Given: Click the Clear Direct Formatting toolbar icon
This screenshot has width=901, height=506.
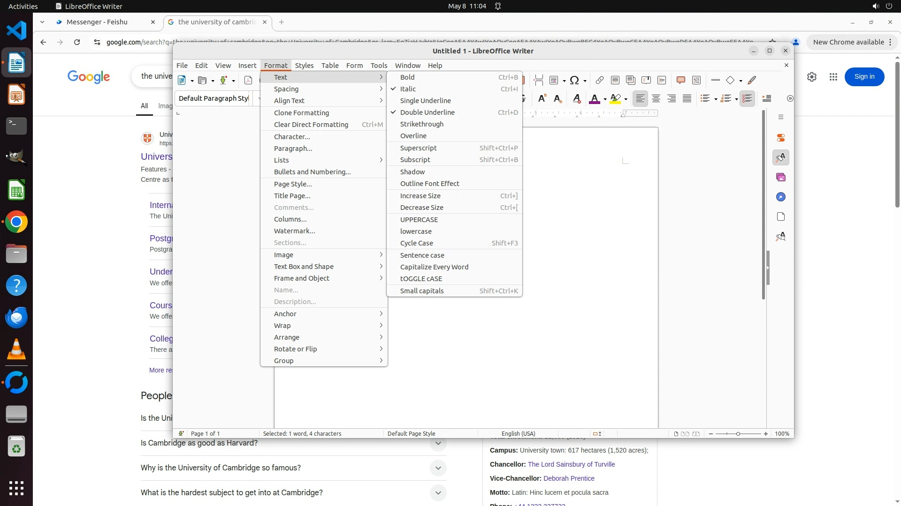Looking at the screenshot, I should coord(577,98).
